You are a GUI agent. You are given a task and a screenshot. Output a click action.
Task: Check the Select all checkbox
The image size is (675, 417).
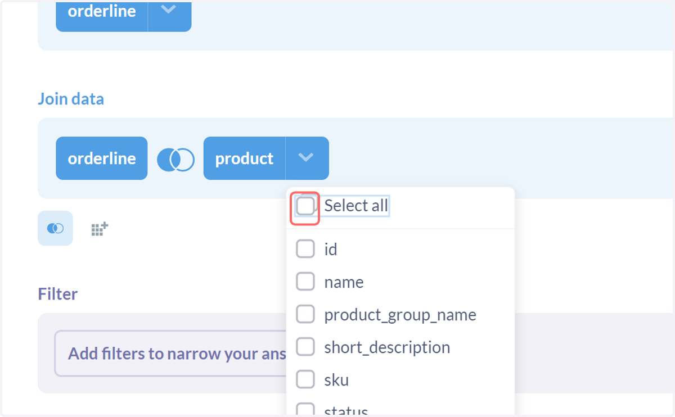305,206
